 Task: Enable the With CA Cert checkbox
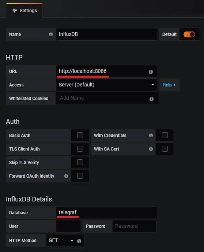tap(165, 149)
